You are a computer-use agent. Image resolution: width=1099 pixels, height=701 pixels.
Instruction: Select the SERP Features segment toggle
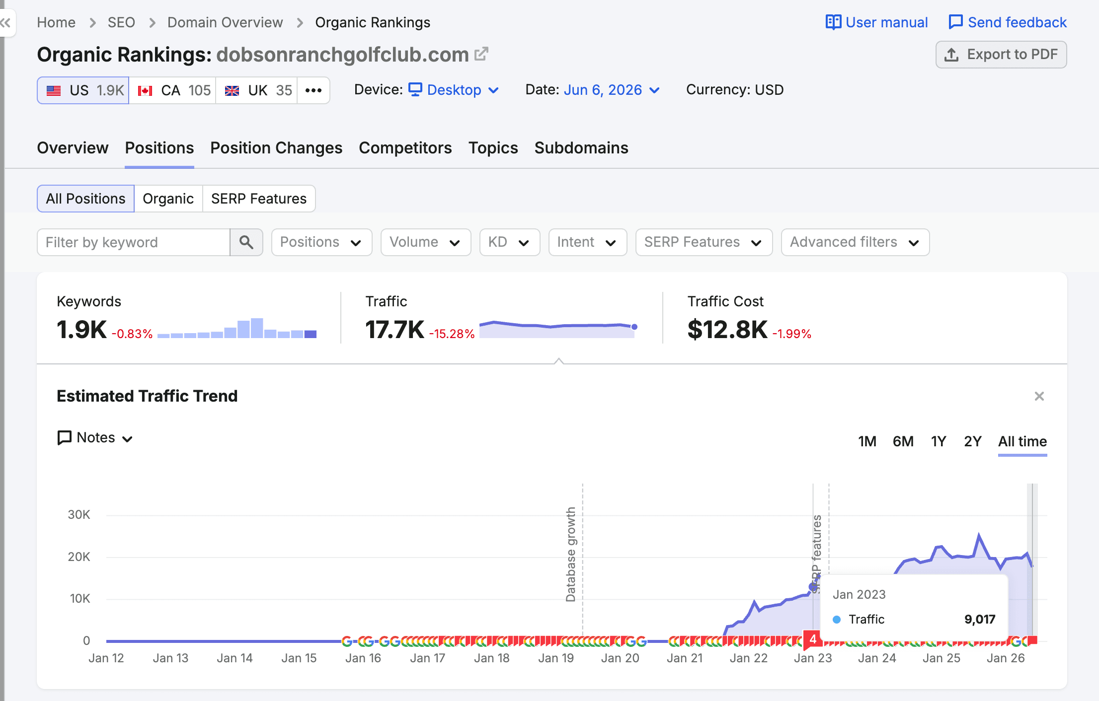[259, 199]
